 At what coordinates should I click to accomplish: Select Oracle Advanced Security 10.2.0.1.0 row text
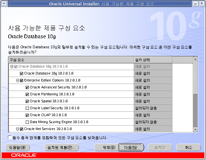click(58, 87)
